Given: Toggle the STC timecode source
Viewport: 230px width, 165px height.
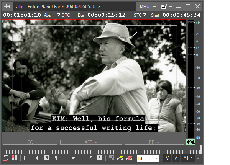Looking at the screenshot, I should click(140, 15).
